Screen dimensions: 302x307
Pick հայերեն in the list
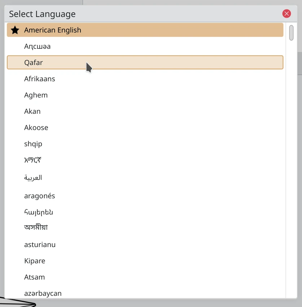[145, 212]
